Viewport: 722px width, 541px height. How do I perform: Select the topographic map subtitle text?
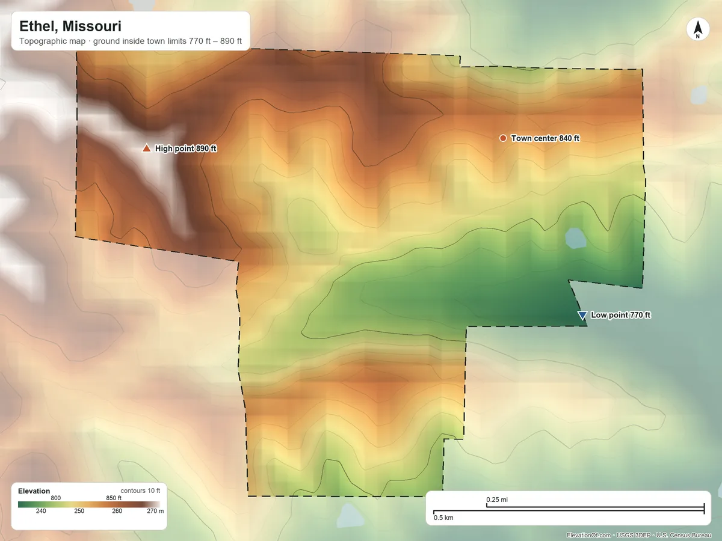pyautogui.click(x=131, y=41)
